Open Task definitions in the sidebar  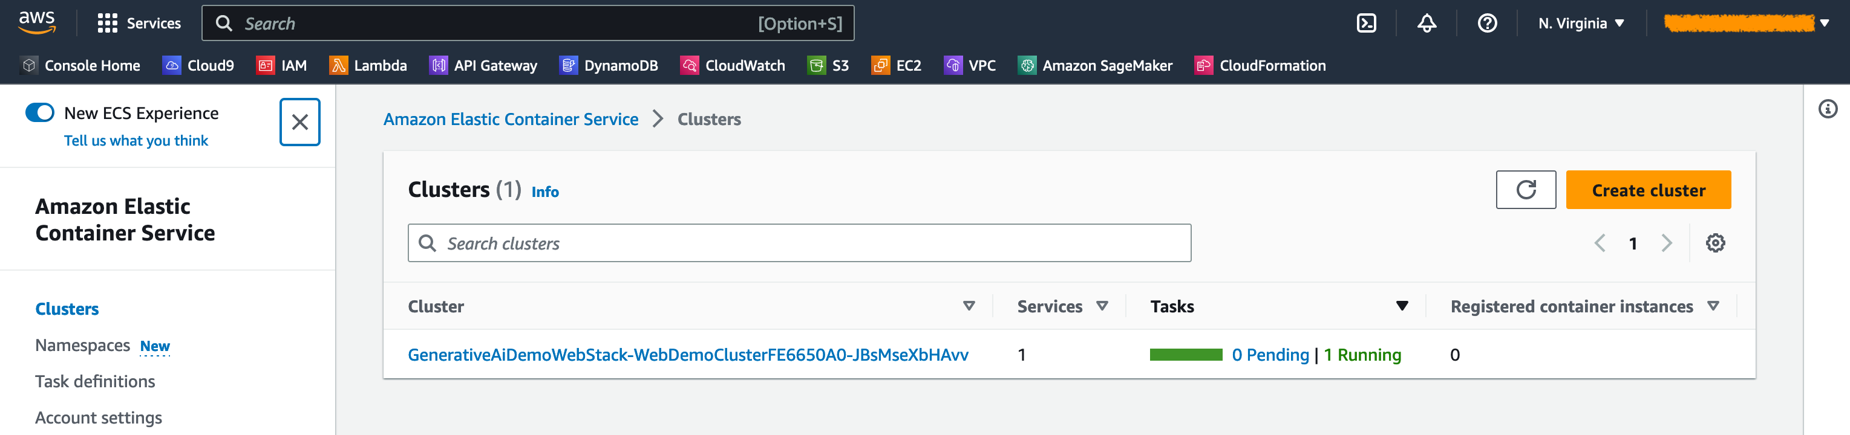coord(95,381)
